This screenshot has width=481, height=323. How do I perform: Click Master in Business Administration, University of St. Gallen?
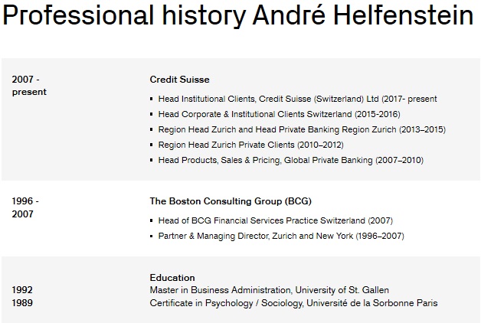coord(270,290)
